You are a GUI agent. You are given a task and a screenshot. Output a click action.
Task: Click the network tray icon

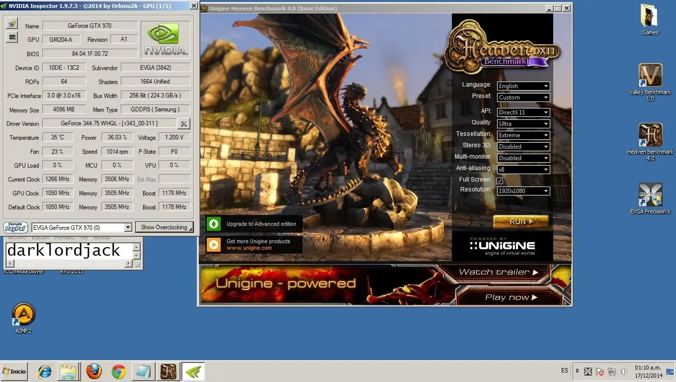[612, 372]
